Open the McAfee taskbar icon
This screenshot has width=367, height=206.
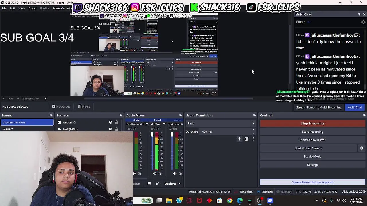(199, 201)
